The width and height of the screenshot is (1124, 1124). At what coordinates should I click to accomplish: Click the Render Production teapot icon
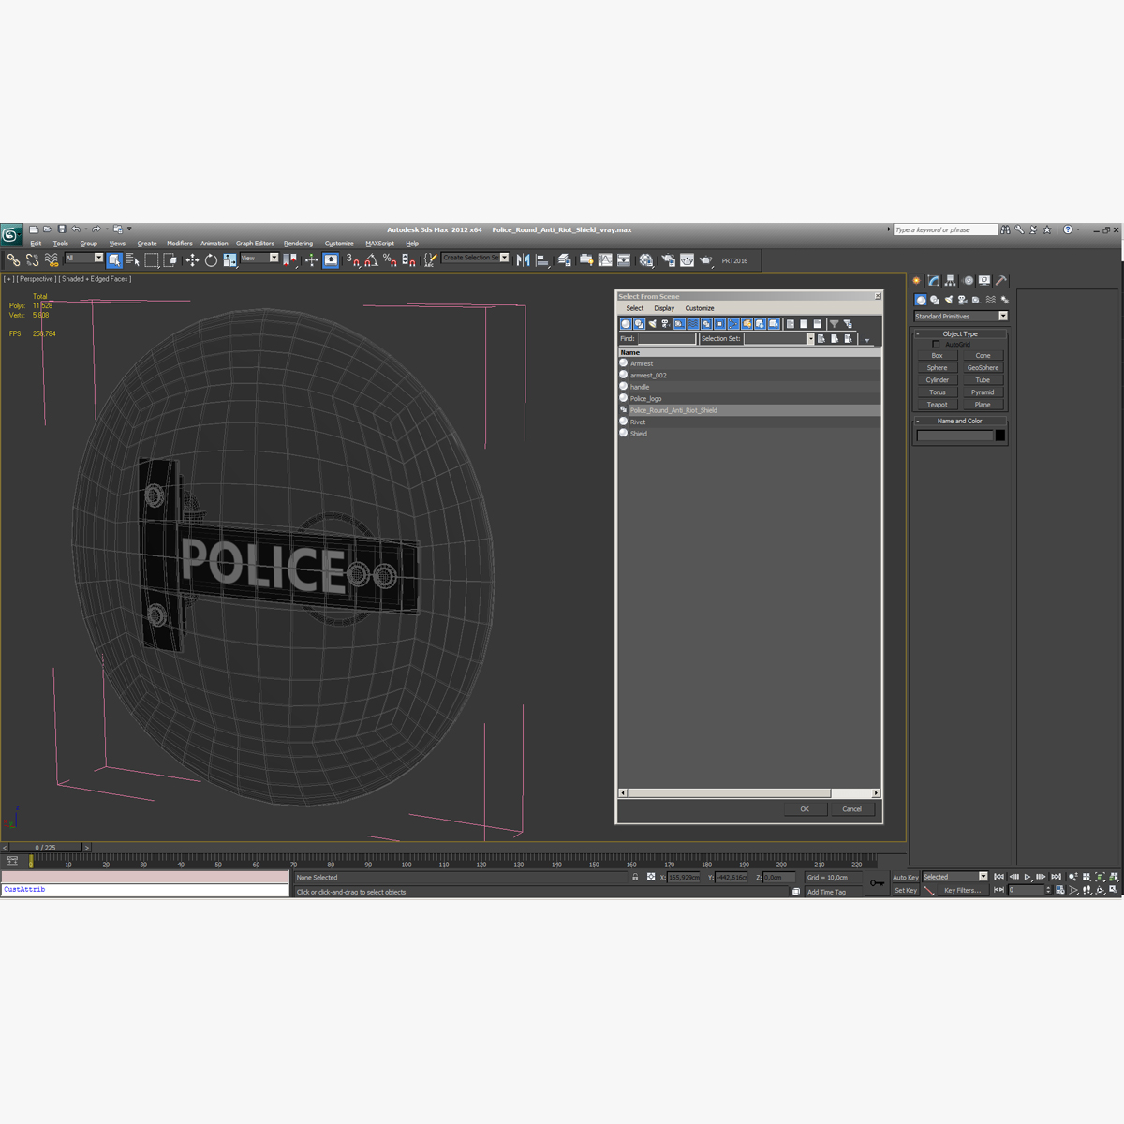click(705, 260)
